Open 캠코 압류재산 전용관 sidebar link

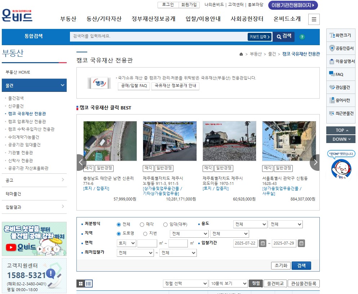(27, 121)
